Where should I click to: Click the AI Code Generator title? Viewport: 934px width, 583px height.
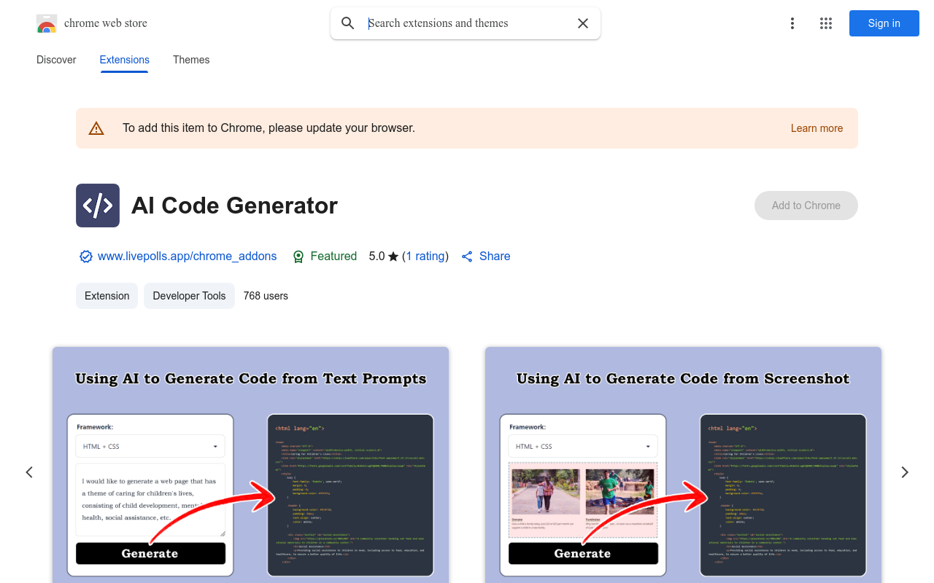[x=234, y=206]
